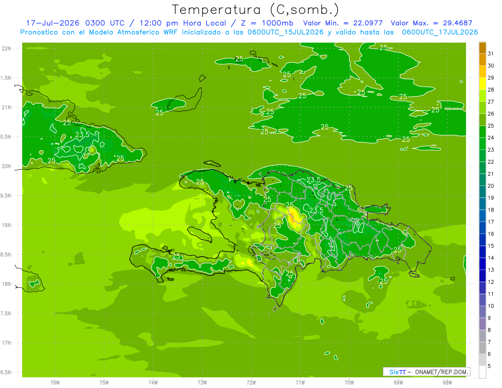Select the '68W' longitude label

tap(447, 383)
